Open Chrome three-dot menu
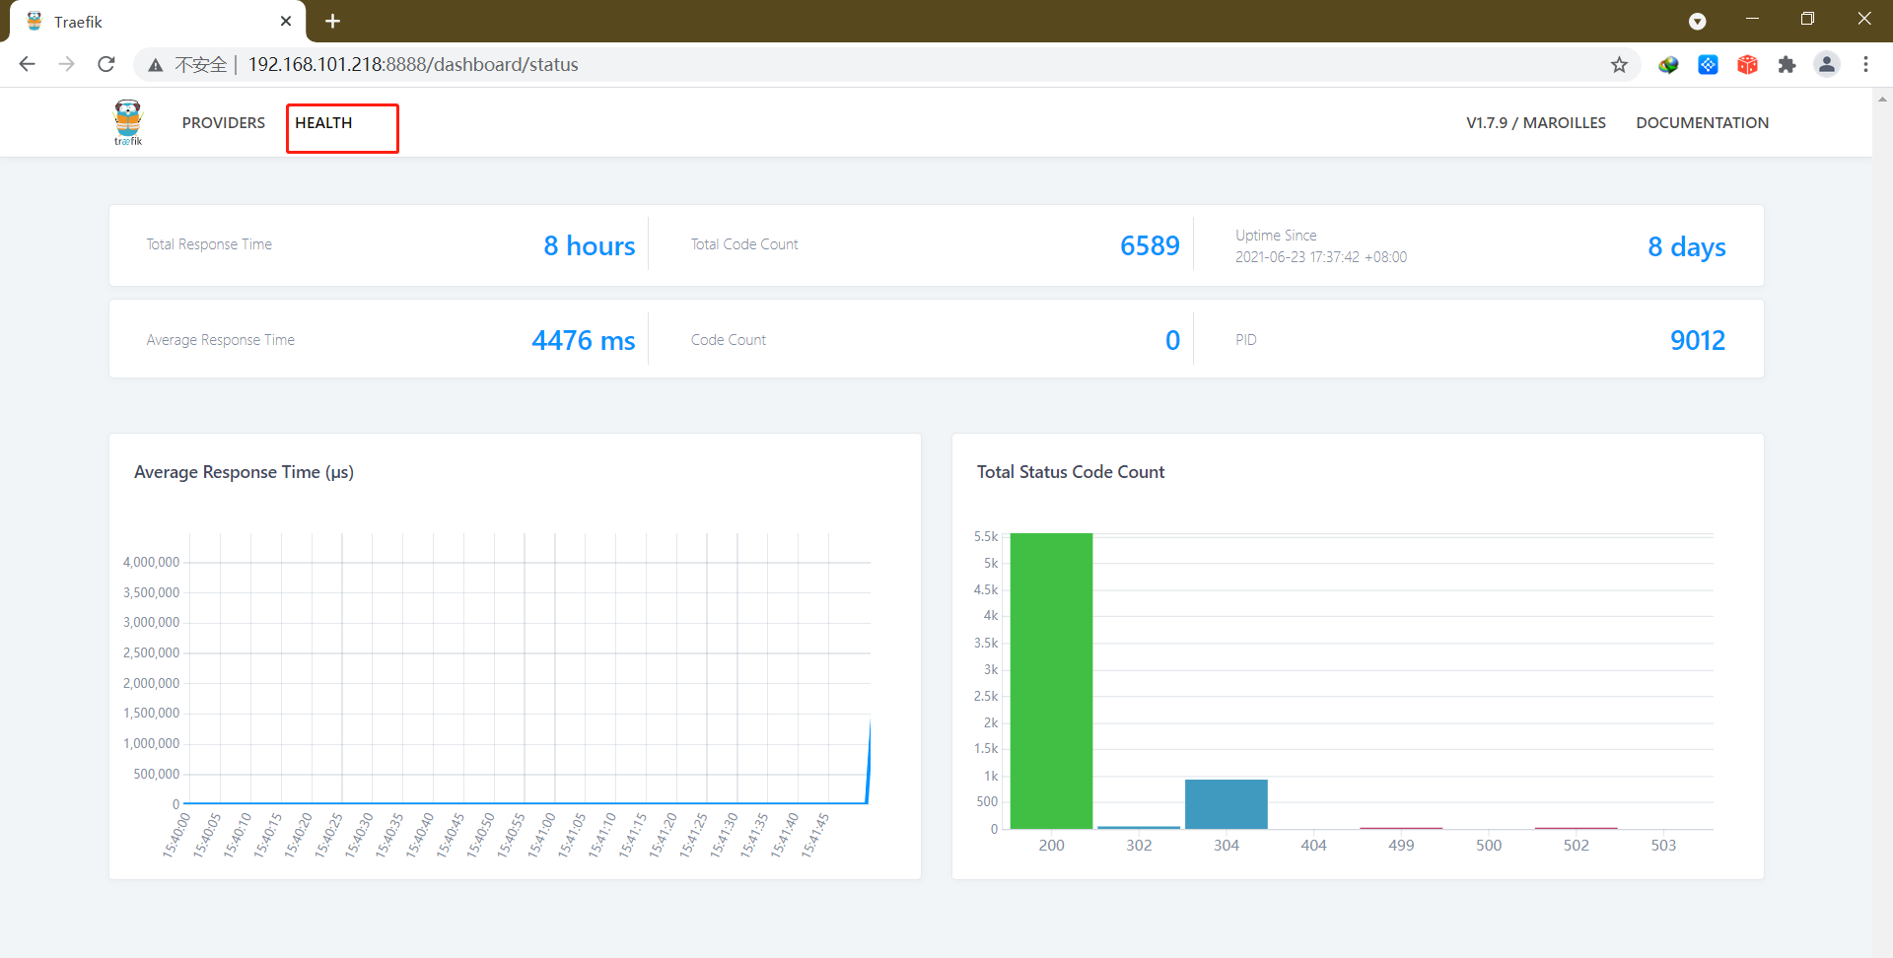The width and height of the screenshot is (1893, 958). point(1865,65)
